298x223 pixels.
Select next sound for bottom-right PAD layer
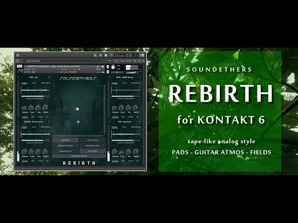point(140,122)
